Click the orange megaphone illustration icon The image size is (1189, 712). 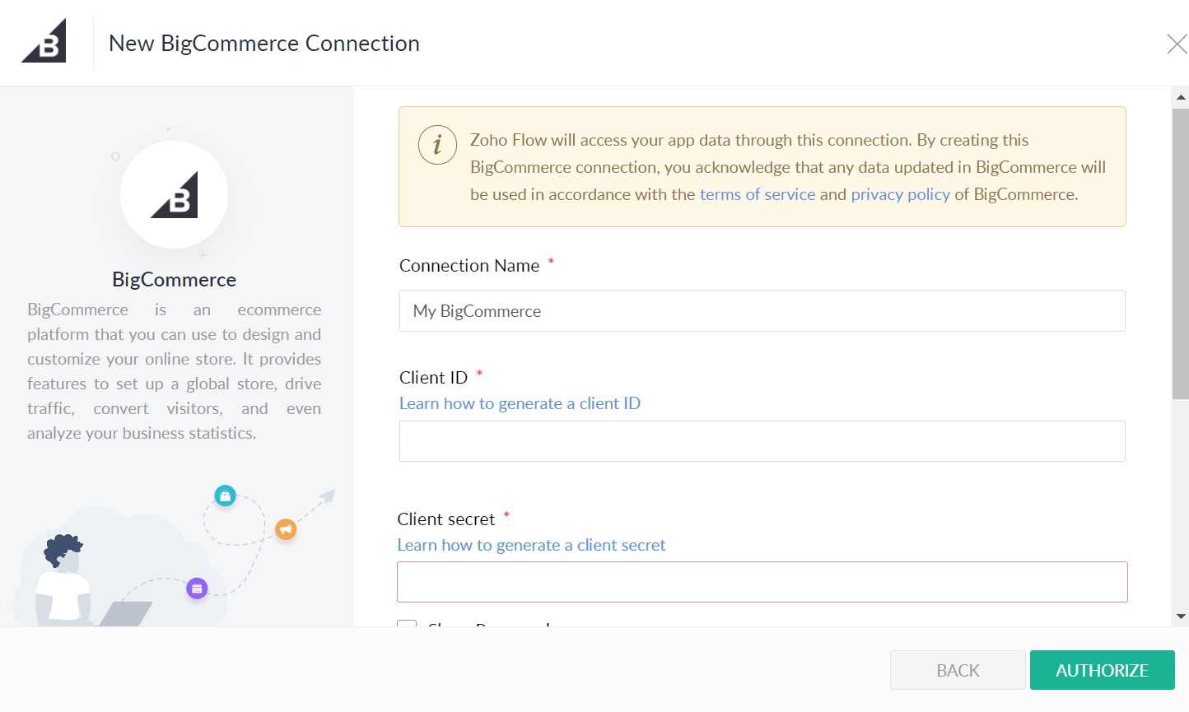(x=286, y=529)
